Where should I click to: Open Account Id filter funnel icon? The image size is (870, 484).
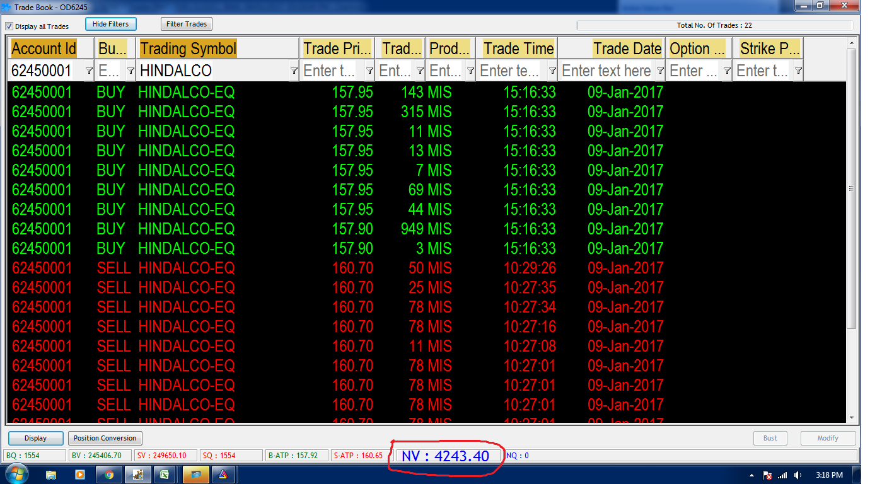[x=89, y=71]
